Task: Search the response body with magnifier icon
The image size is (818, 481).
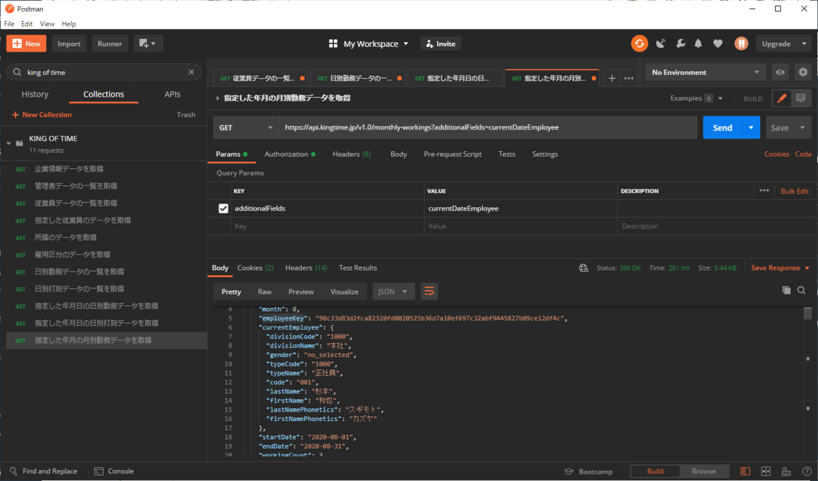Action: (x=802, y=291)
